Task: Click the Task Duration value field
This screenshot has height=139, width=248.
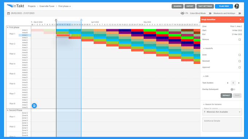Action: tap(233, 83)
